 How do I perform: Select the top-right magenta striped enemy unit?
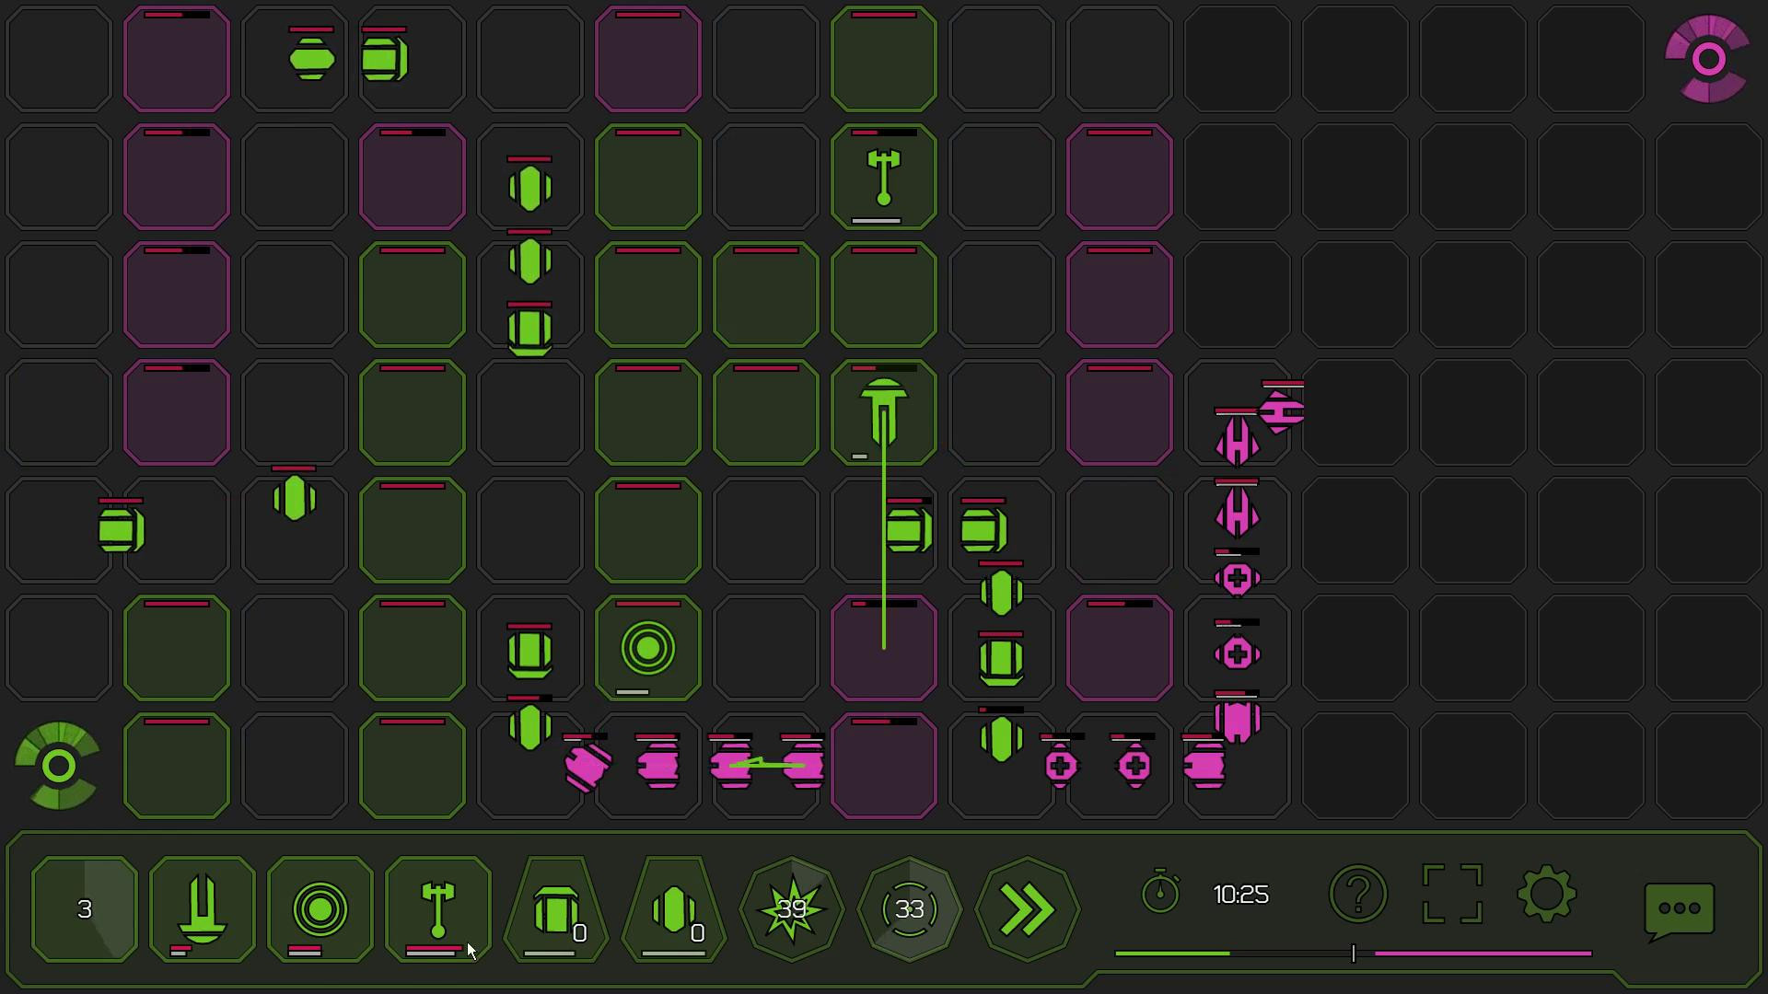tap(1283, 412)
